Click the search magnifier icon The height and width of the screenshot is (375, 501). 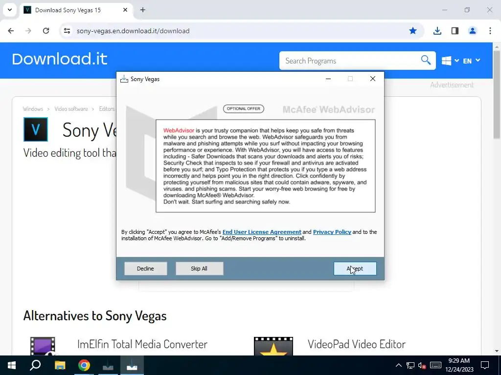(426, 60)
